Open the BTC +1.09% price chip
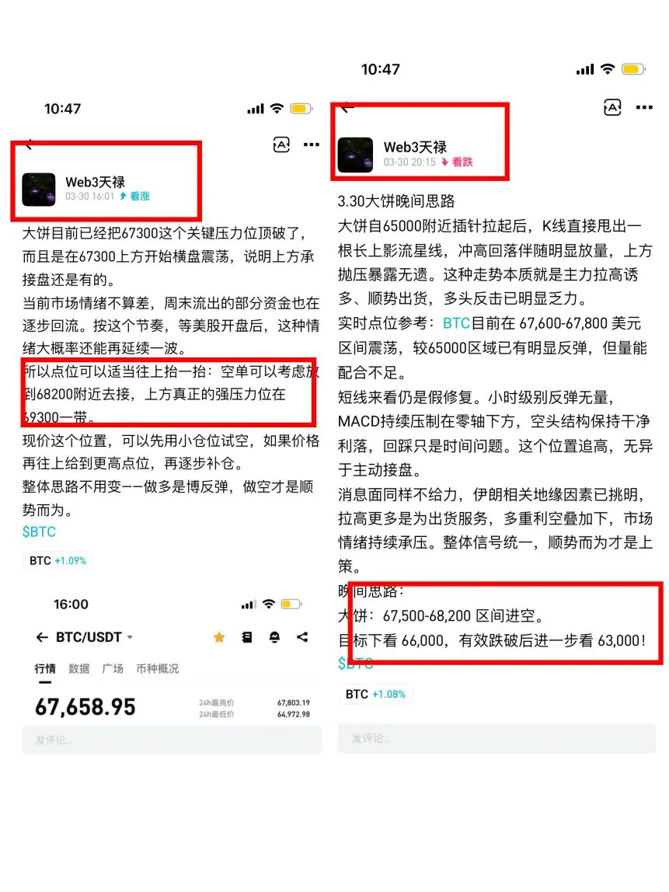 57,561
